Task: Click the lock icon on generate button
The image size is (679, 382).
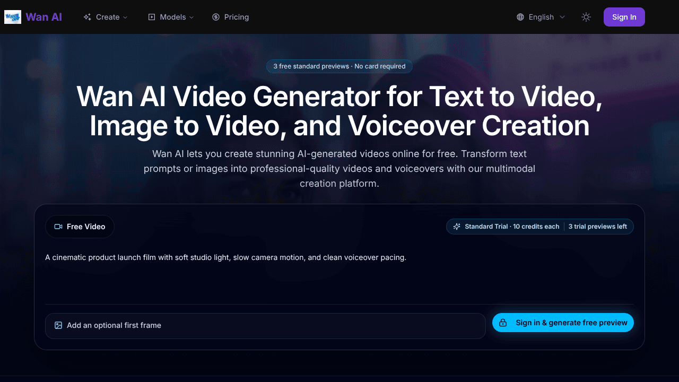Action: pyautogui.click(x=503, y=323)
